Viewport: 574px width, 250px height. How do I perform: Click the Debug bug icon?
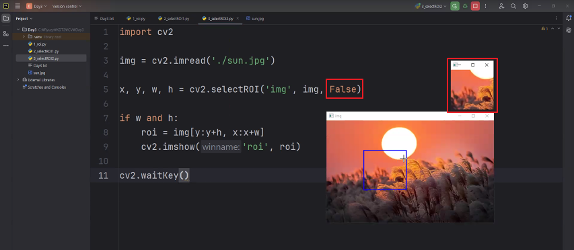[x=465, y=6]
